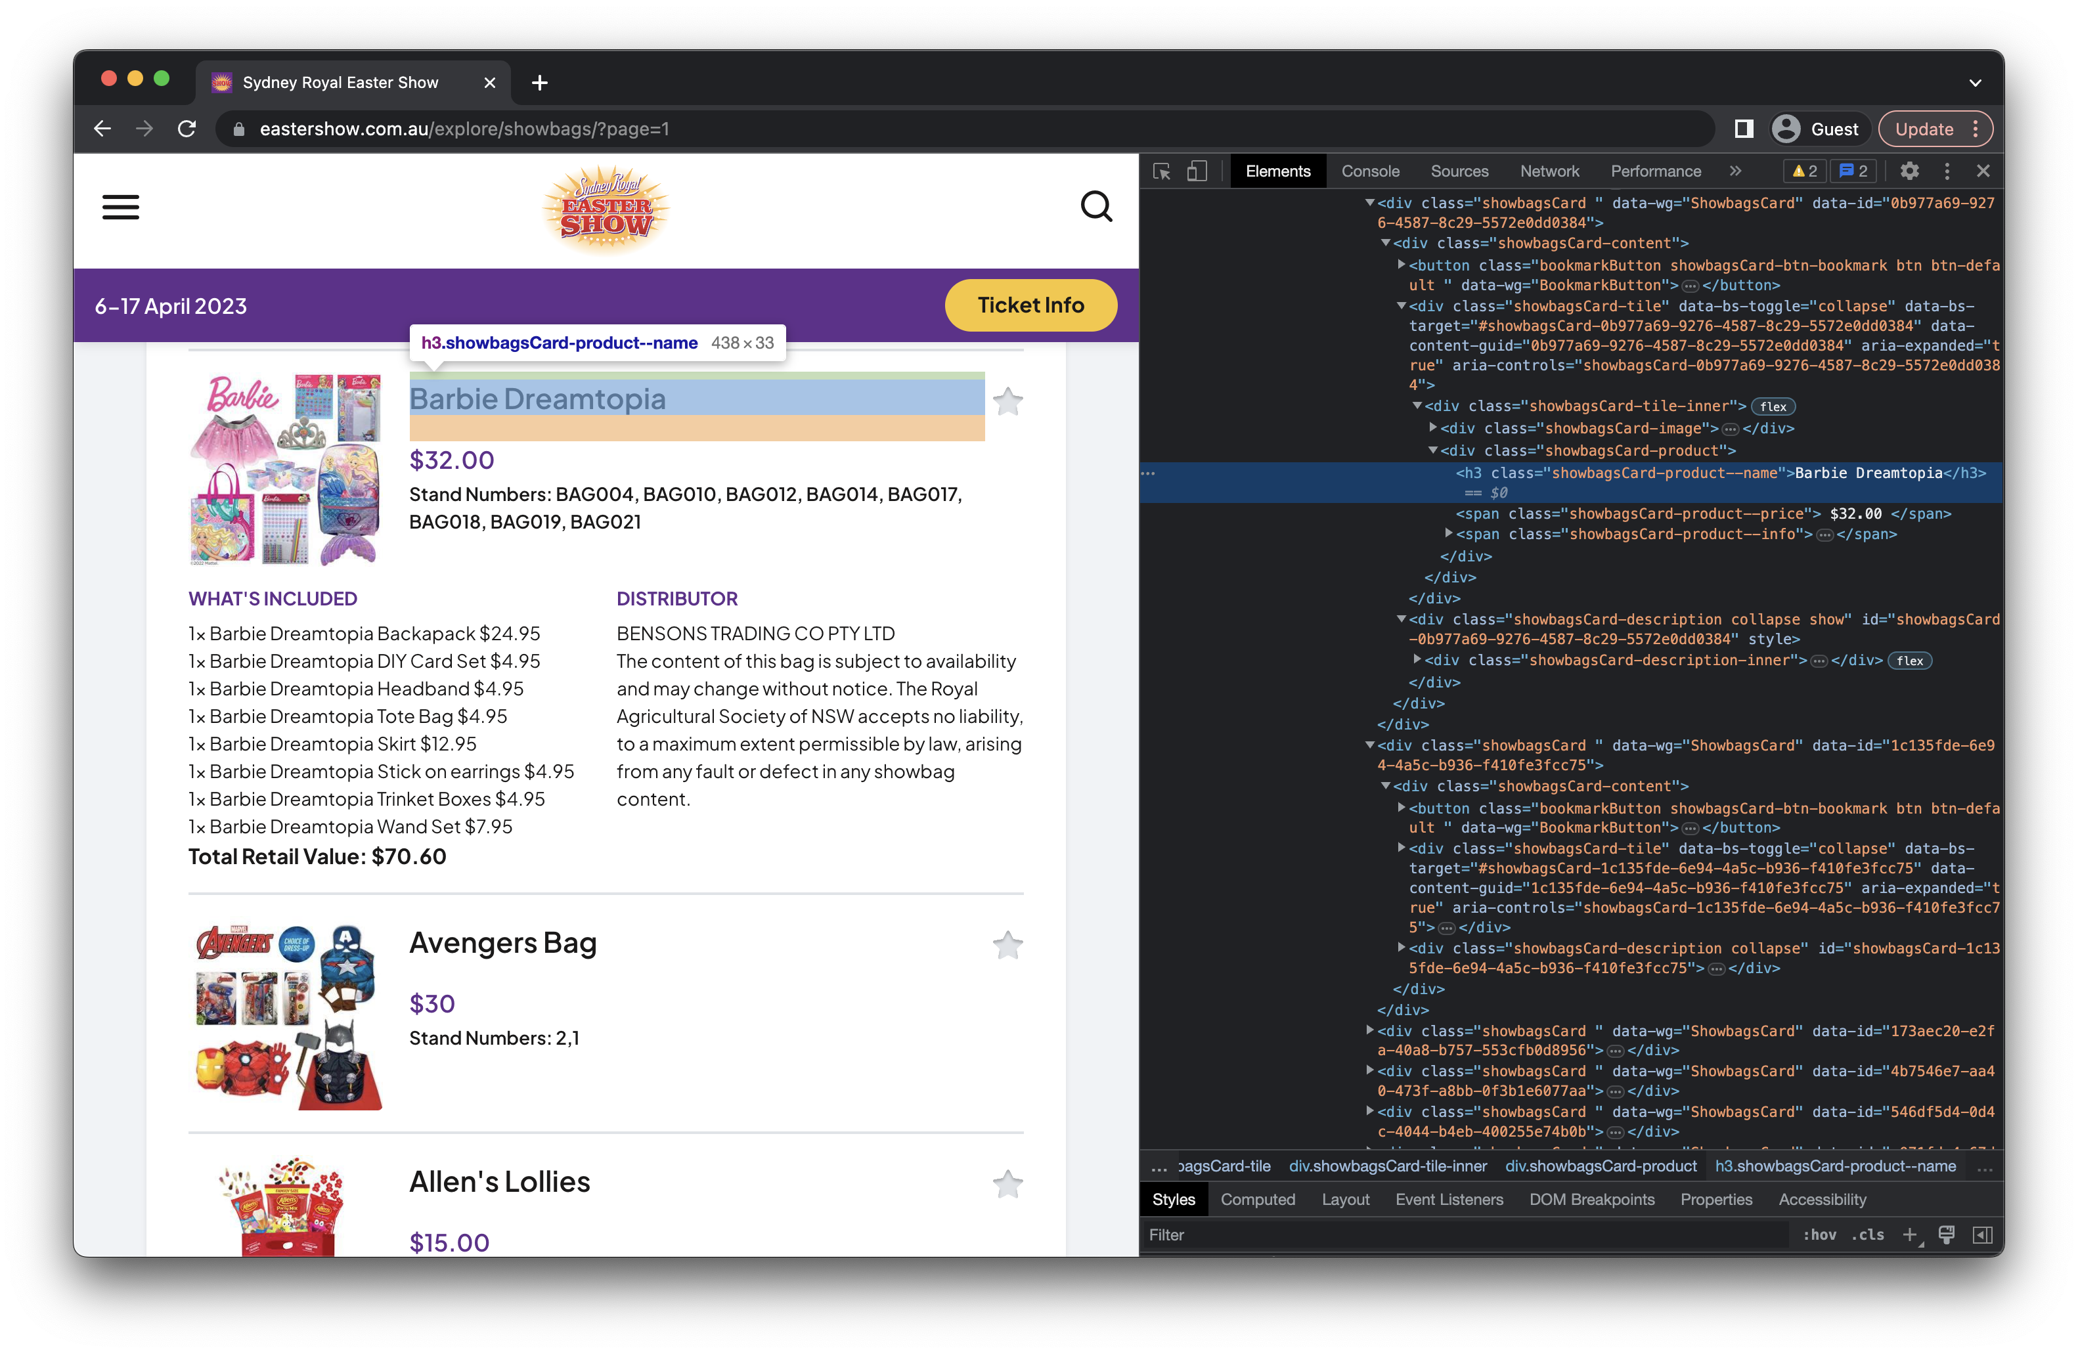Collapse the showbagsCard-tile-inner div
This screenshot has width=2078, height=1354.
tap(1417, 406)
